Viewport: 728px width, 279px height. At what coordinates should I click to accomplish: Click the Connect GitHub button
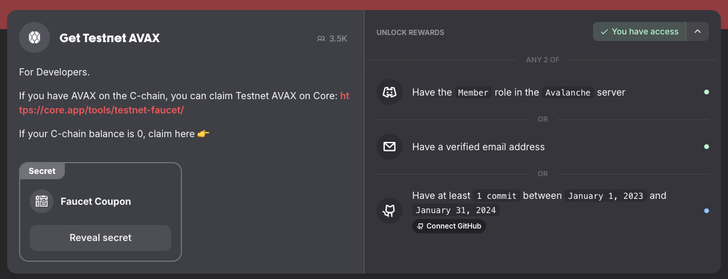tap(449, 226)
